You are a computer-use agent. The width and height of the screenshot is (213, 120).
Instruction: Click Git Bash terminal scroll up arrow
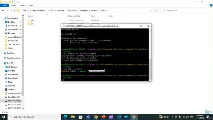pos(150,30)
